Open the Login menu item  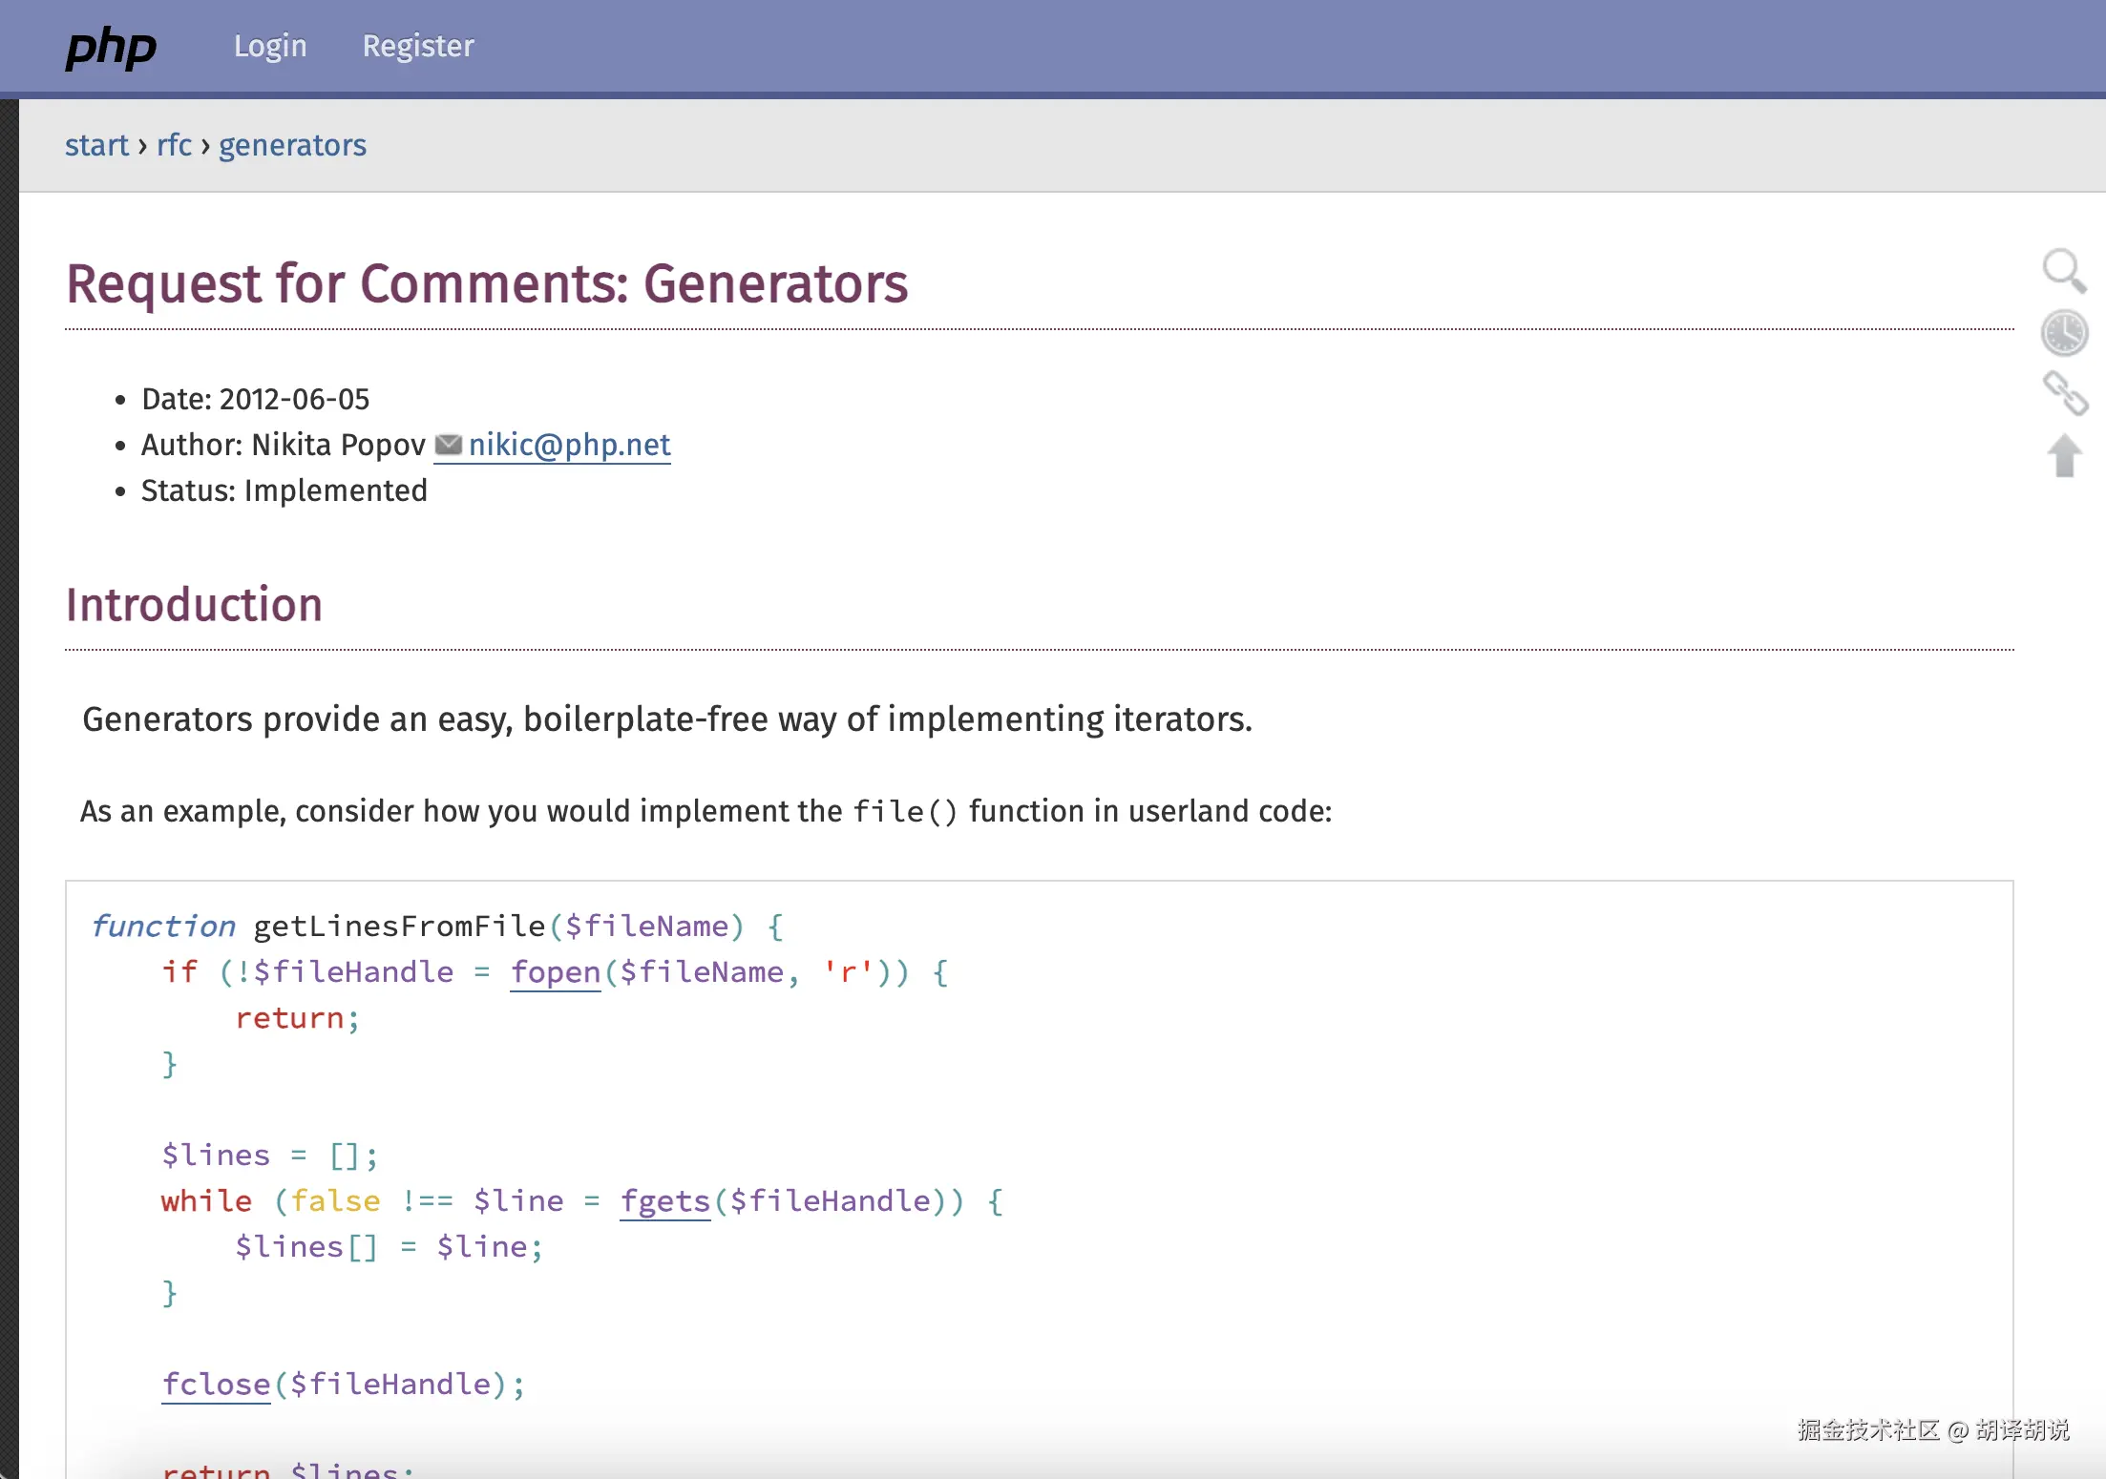click(270, 46)
